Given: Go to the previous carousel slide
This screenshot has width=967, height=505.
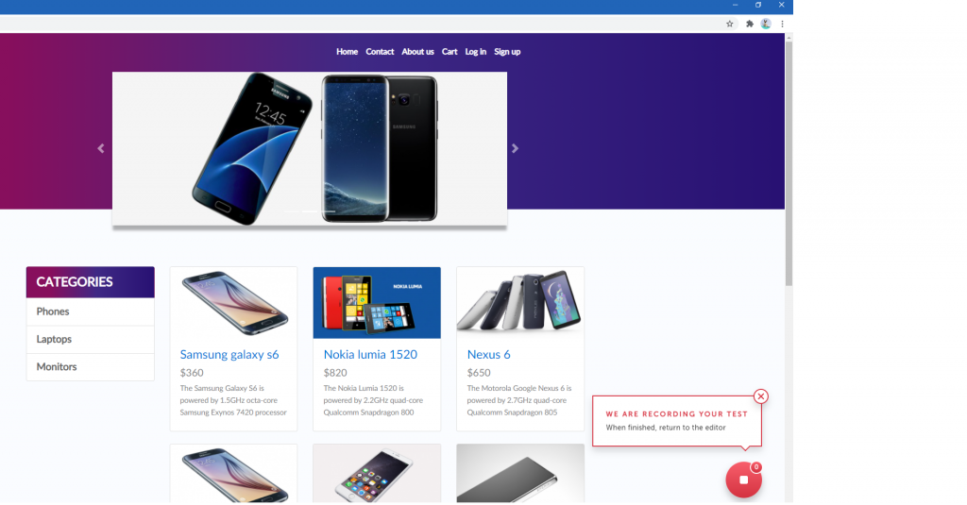Looking at the screenshot, I should point(100,148).
